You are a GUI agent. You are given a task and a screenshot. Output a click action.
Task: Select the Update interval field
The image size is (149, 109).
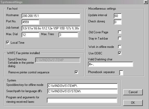coord(118,16)
